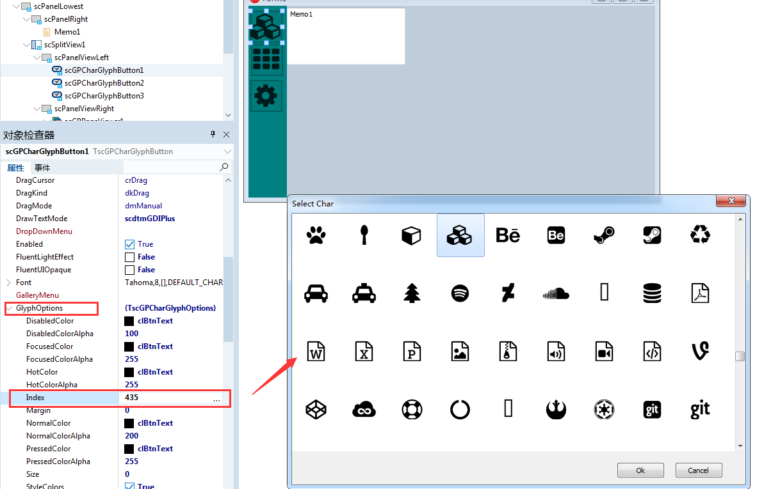Pick the Excel file glyph
This screenshot has width=764, height=489.
364,352
